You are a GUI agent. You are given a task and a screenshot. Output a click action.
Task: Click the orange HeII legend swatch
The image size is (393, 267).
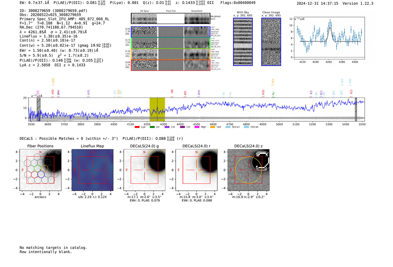213,127
